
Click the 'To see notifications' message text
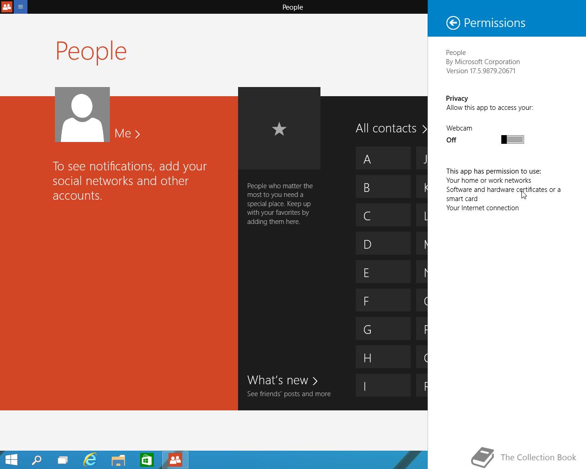(x=130, y=180)
